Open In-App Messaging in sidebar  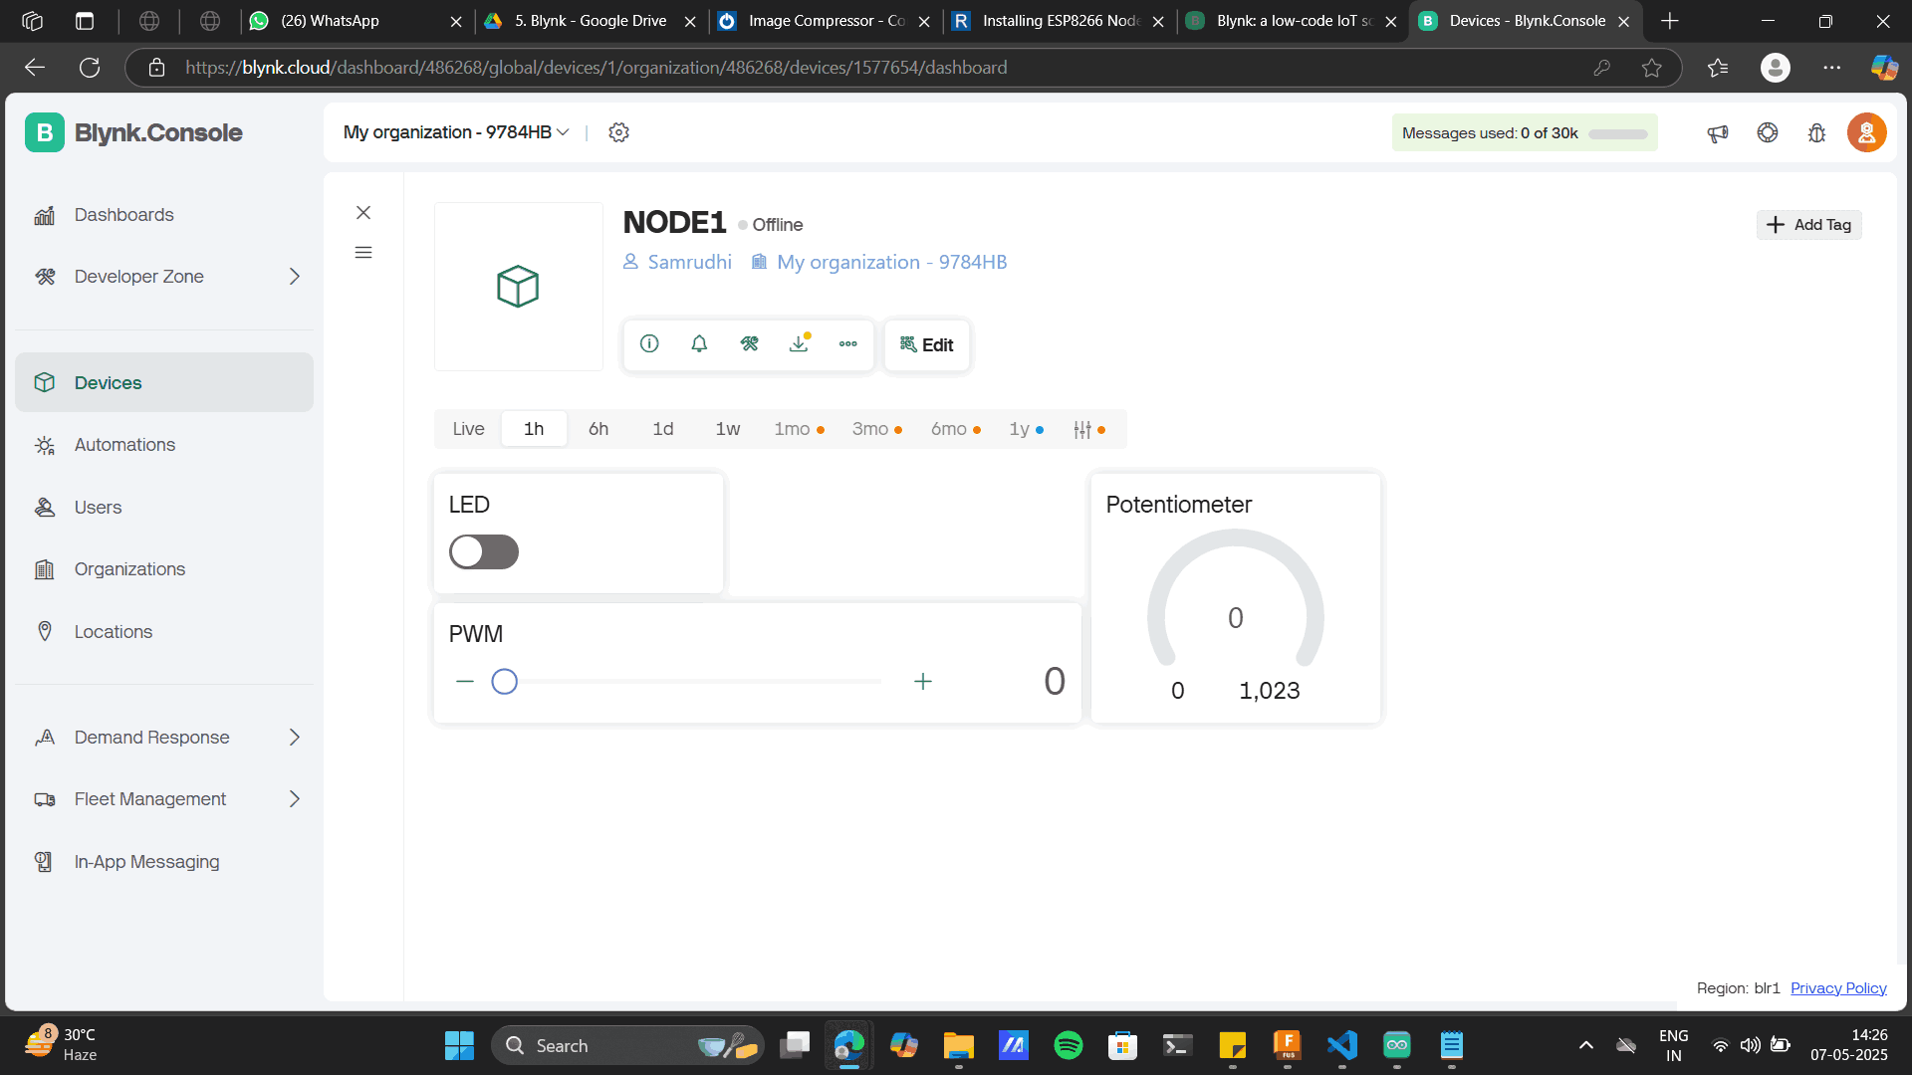click(164, 862)
